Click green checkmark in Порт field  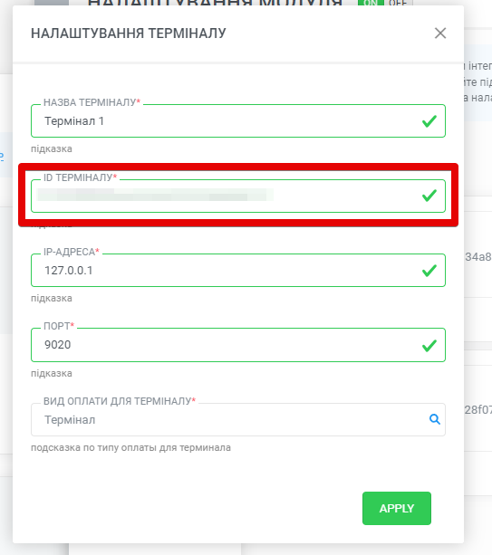[x=429, y=345]
